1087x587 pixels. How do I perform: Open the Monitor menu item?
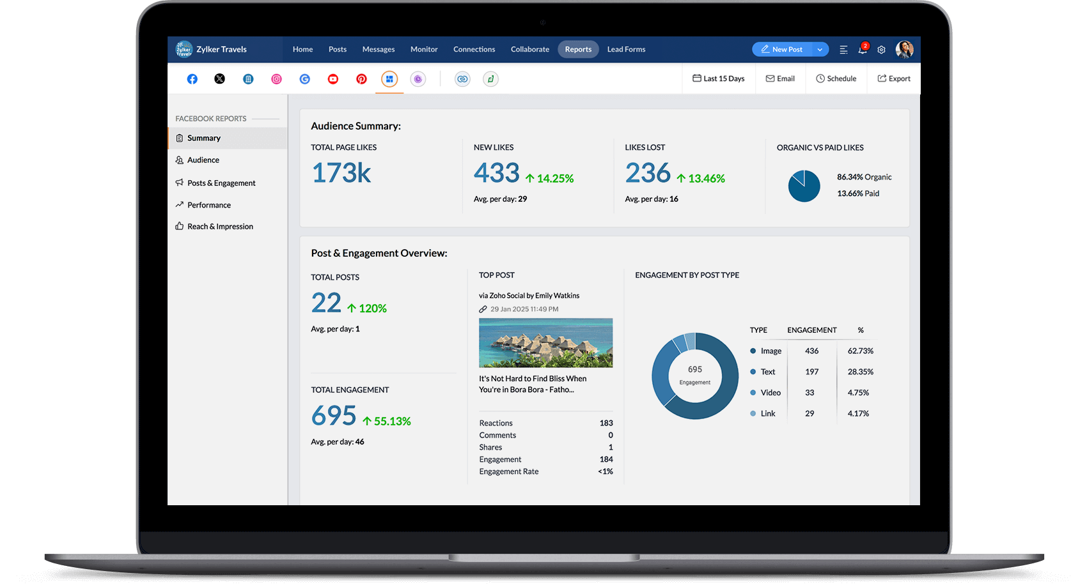(423, 49)
